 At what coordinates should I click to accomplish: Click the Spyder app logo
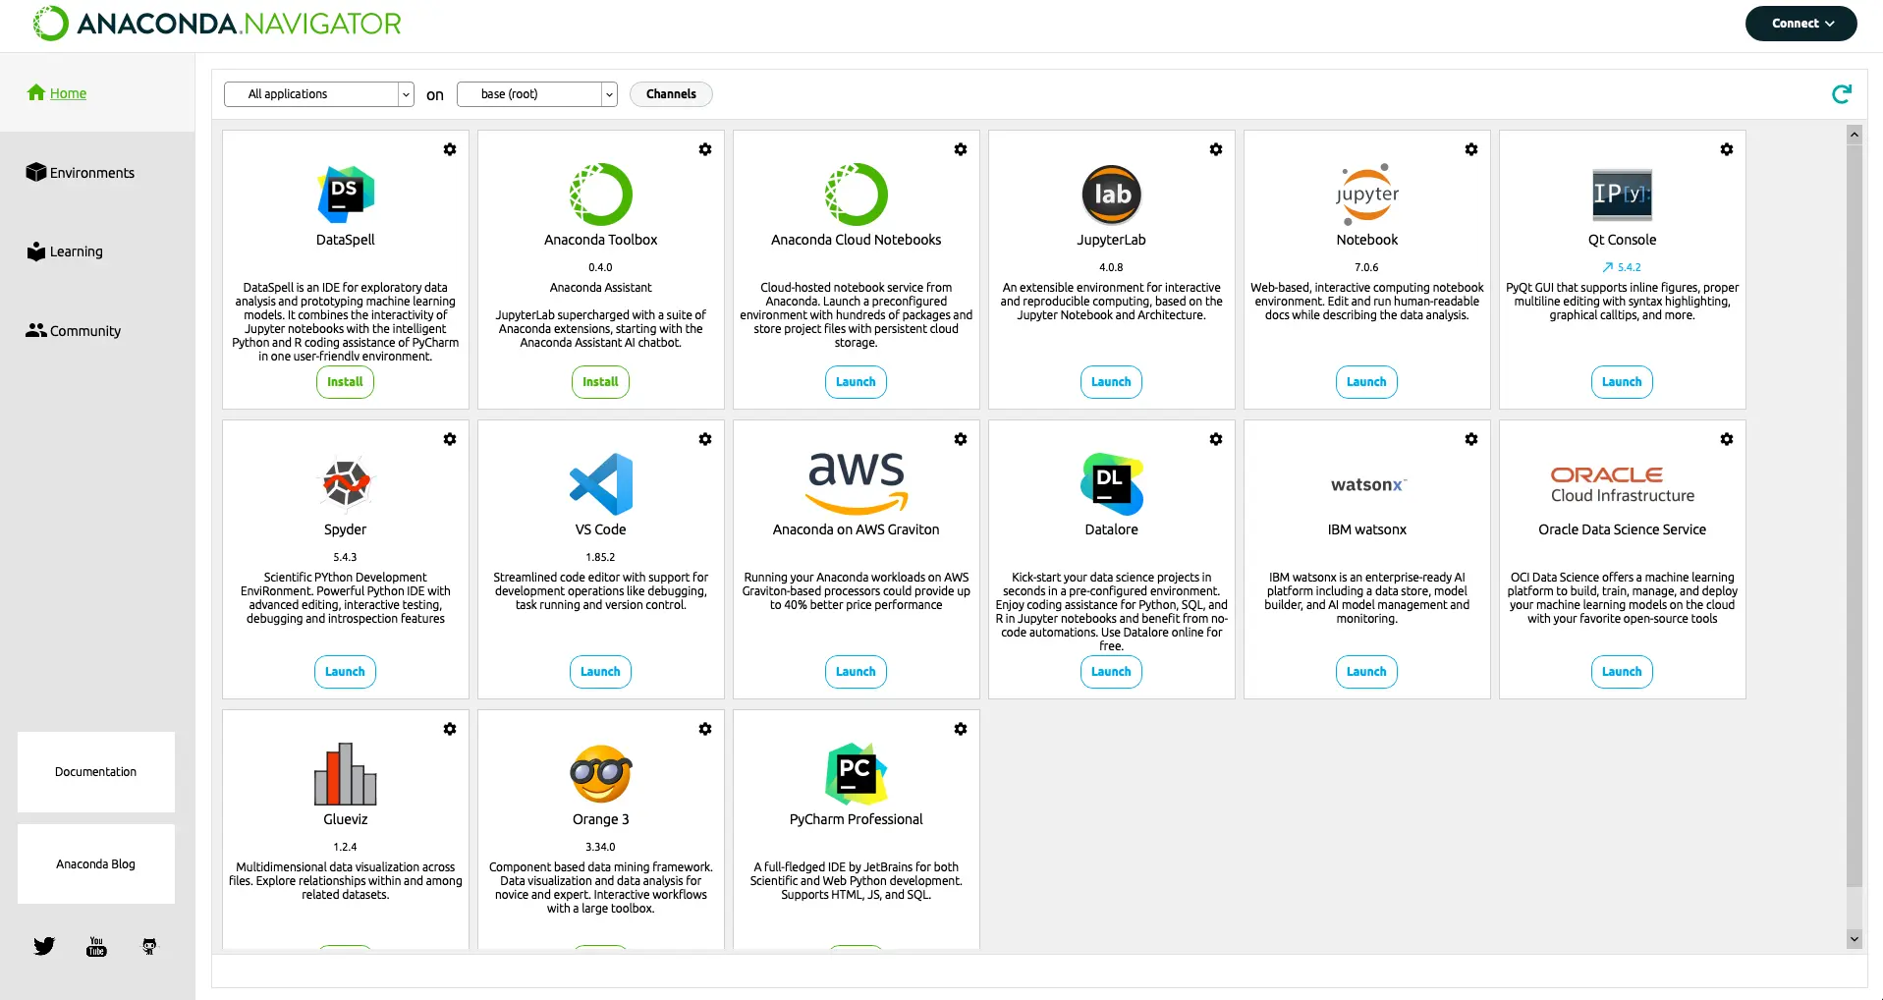[346, 483]
